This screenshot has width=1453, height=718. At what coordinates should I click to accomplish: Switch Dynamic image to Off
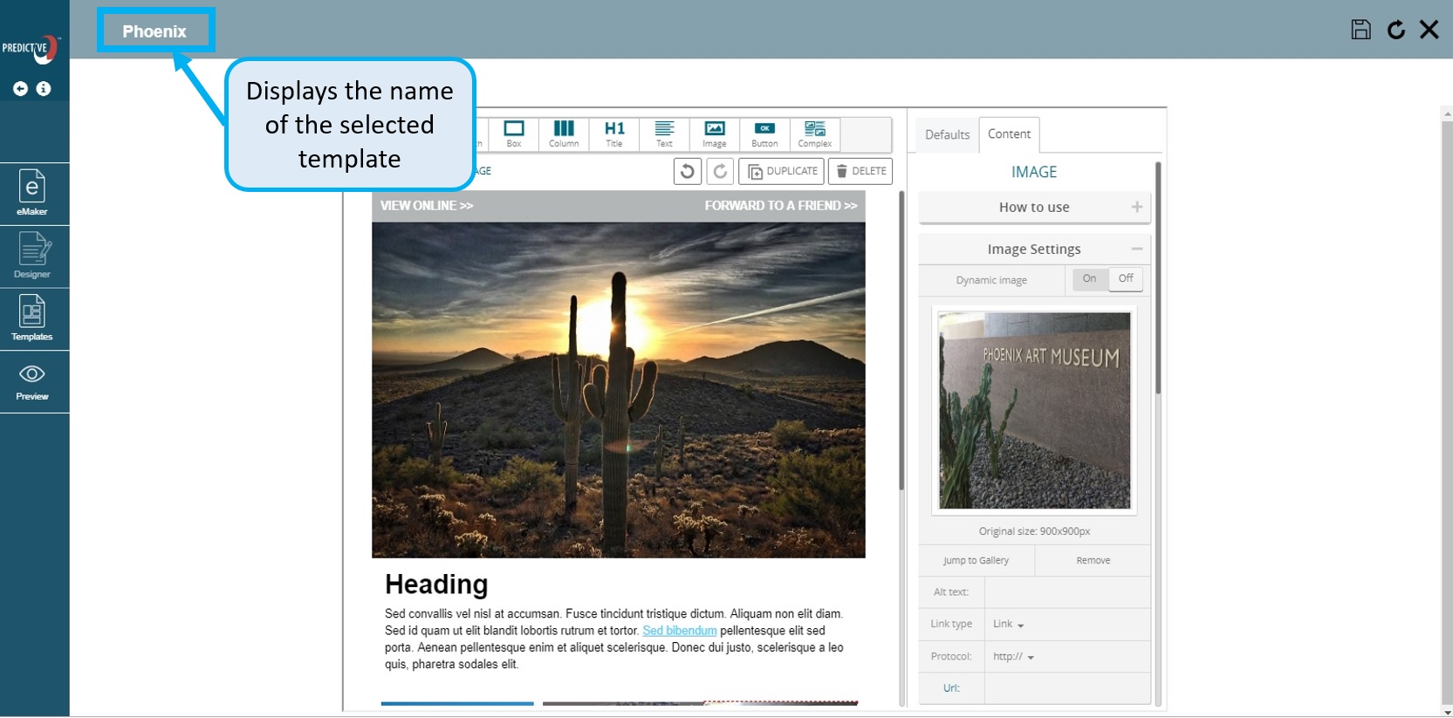click(1126, 279)
